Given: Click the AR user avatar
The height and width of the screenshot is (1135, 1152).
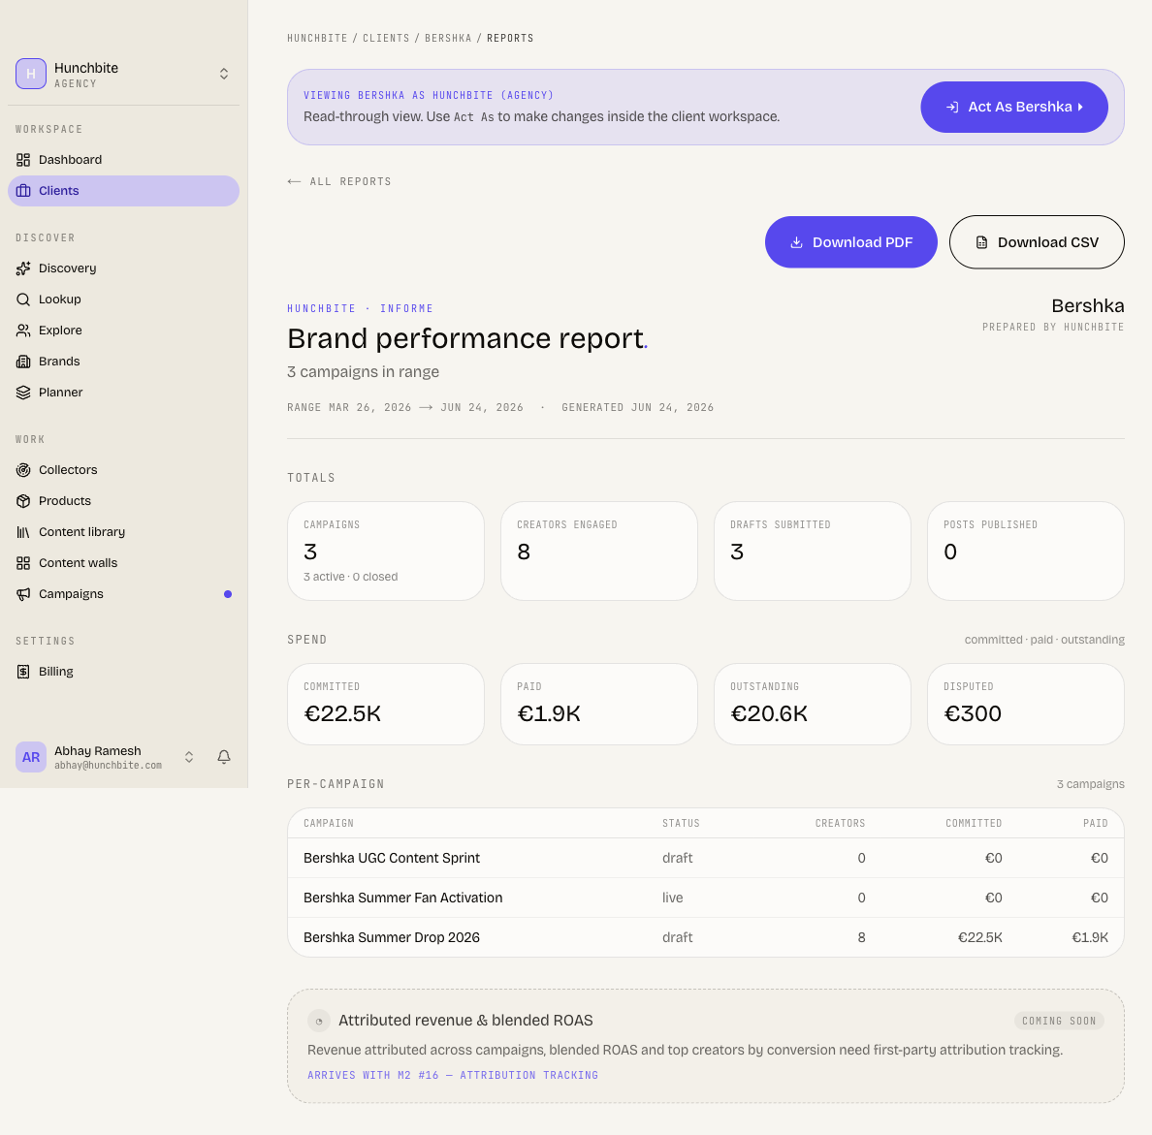Looking at the screenshot, I should 31,757.
